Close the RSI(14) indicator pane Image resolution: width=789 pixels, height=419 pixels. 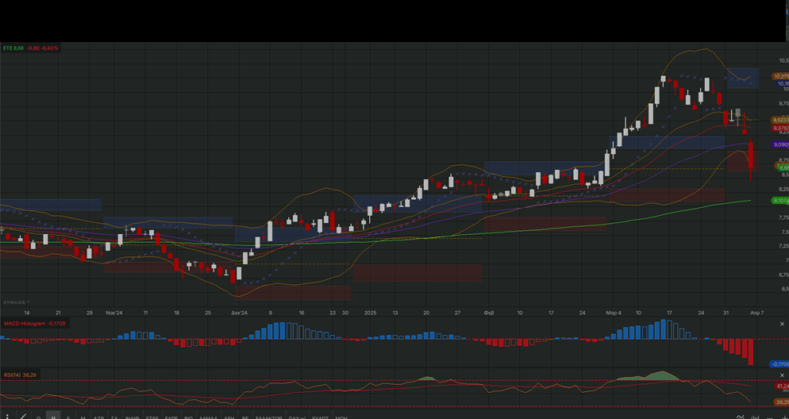(x=782, y=375)
